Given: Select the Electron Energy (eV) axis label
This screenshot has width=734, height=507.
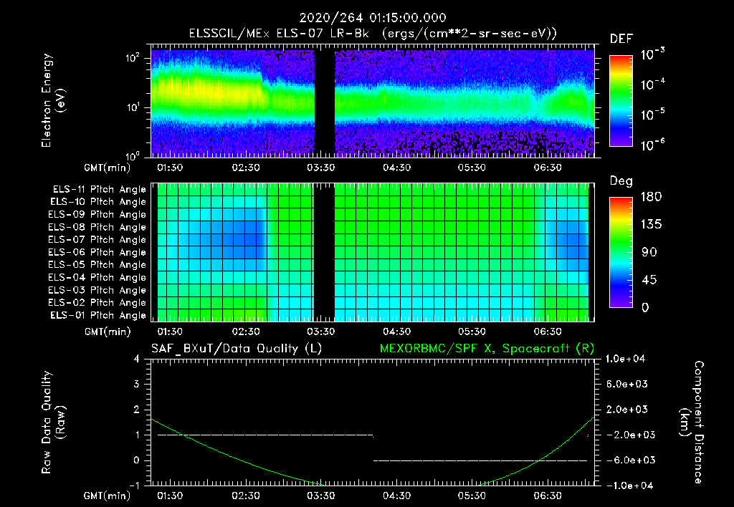Looking at the screenshot, I should coord(52,100).
